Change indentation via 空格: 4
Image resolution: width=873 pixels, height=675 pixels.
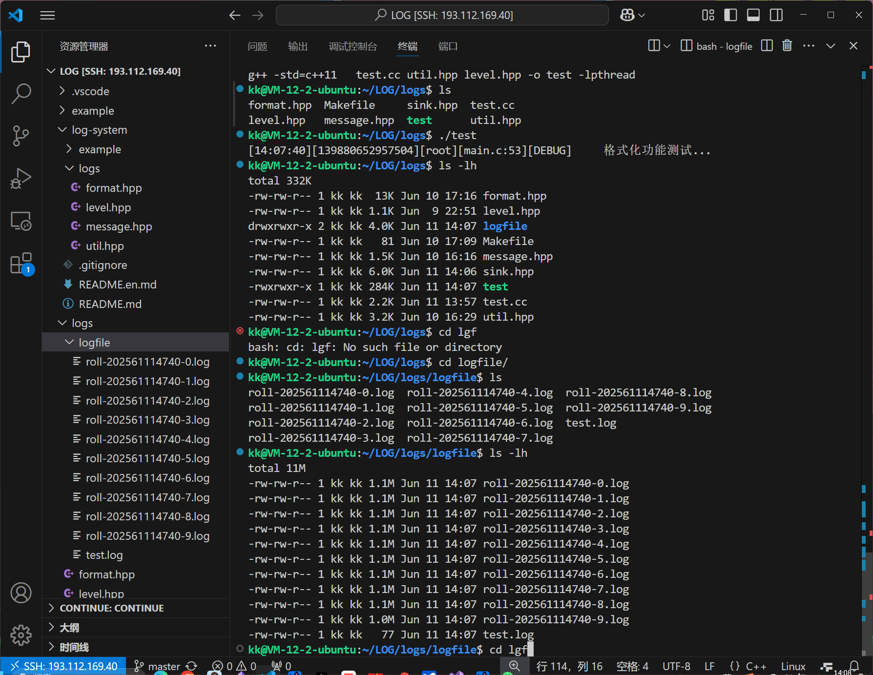click(x=632, y=666)
